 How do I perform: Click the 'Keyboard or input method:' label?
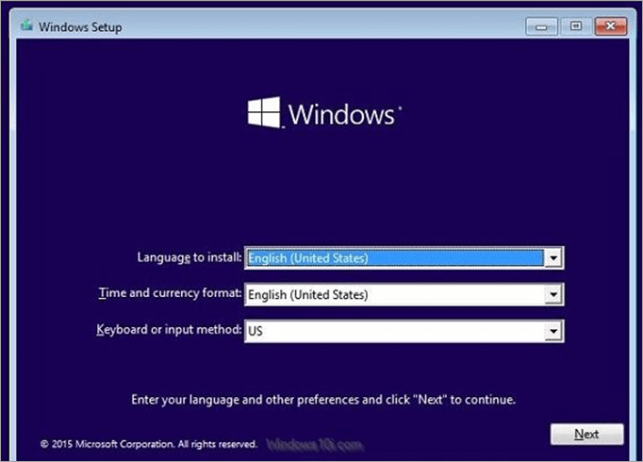tap(169, 330)
